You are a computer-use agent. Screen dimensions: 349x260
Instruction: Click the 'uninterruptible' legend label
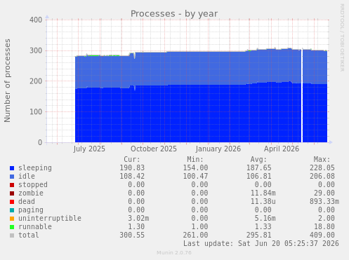(50, 218)
